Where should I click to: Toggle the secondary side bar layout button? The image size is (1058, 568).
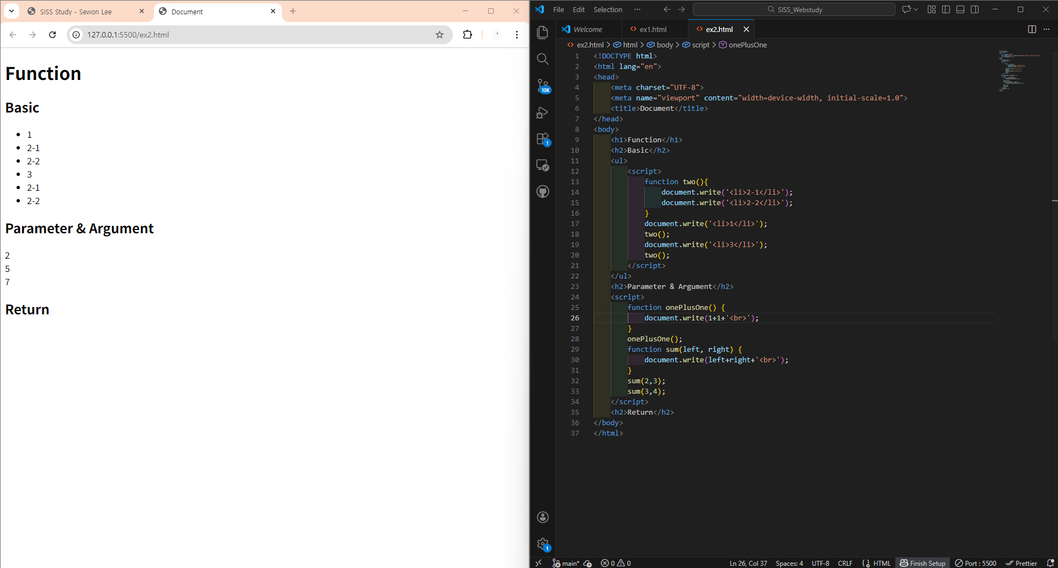coord(975,9)
